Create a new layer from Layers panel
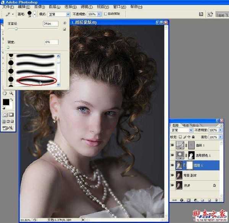This screenshot has height=223, width=229. pos(210,200)
